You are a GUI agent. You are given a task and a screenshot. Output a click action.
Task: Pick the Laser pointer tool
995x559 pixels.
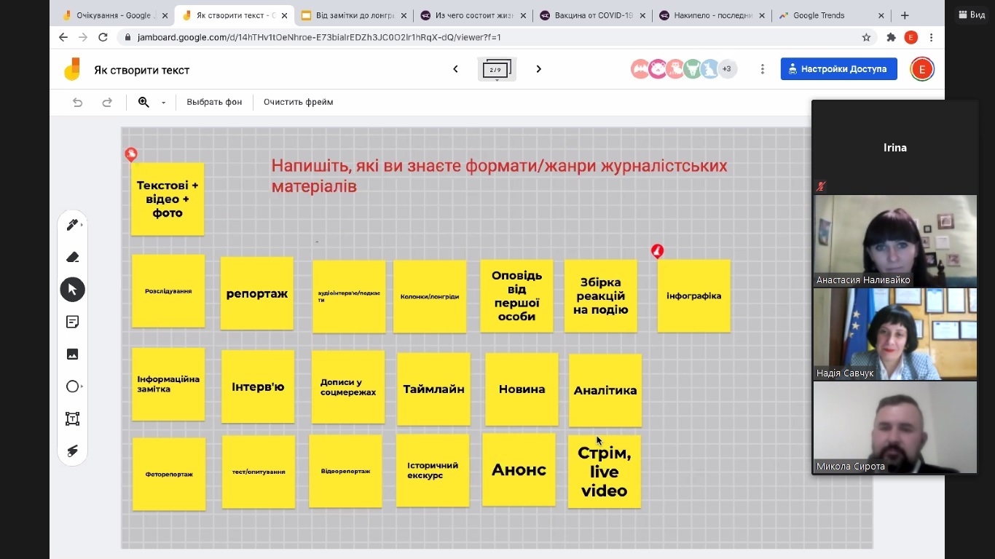72,451
